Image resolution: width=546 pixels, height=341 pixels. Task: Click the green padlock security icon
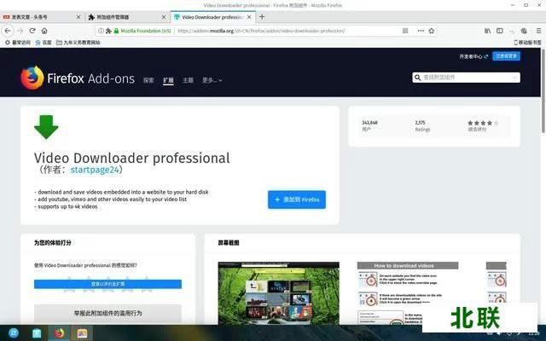coord(116,31)
